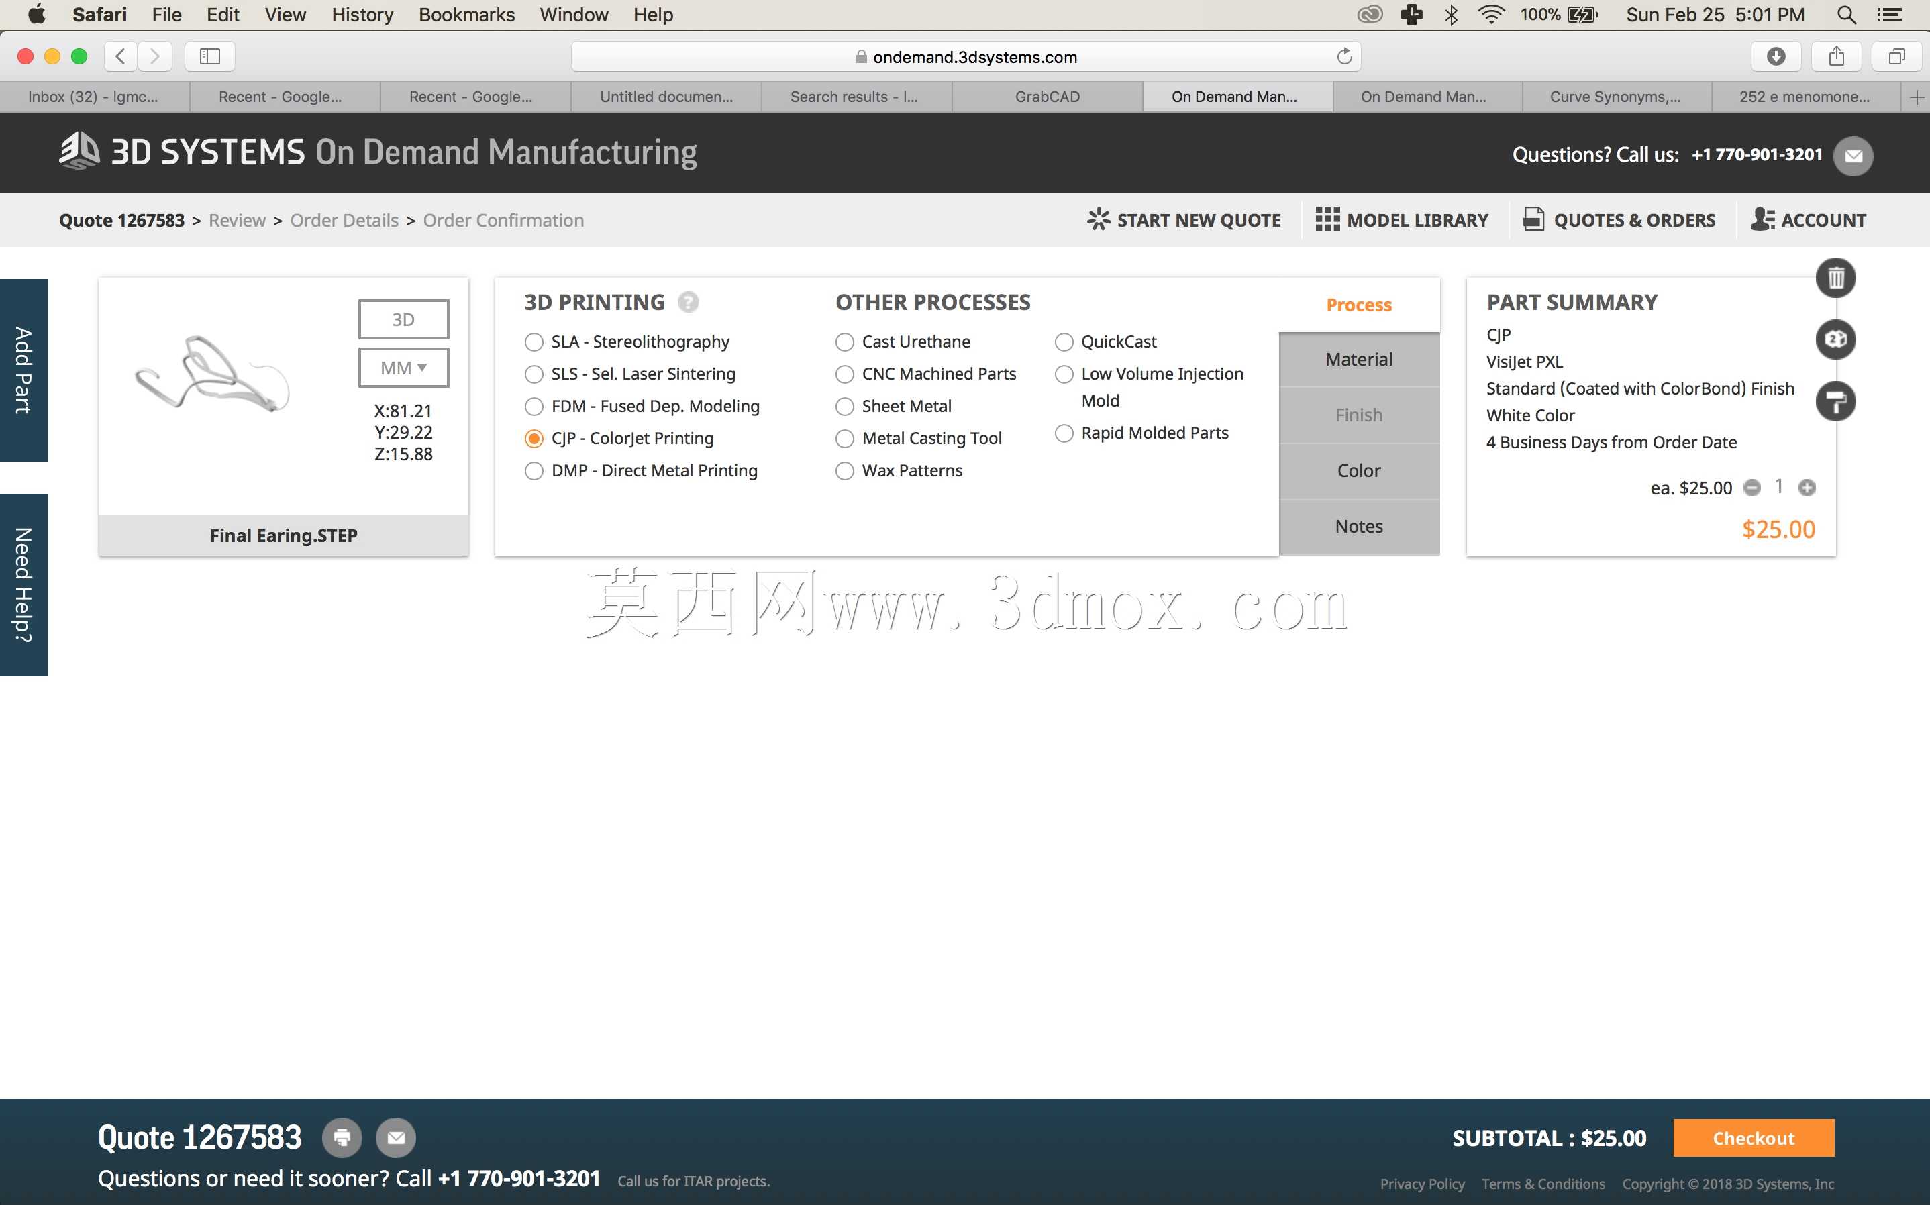Go forward in Safari
Image resolution: width=1930 pixels, height=1205 pixels.
click(x=154, y=56)
